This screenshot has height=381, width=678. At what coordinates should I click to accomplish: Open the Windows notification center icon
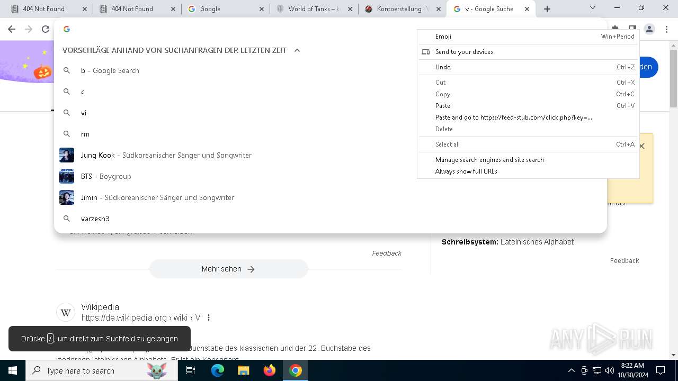[661, 370]
